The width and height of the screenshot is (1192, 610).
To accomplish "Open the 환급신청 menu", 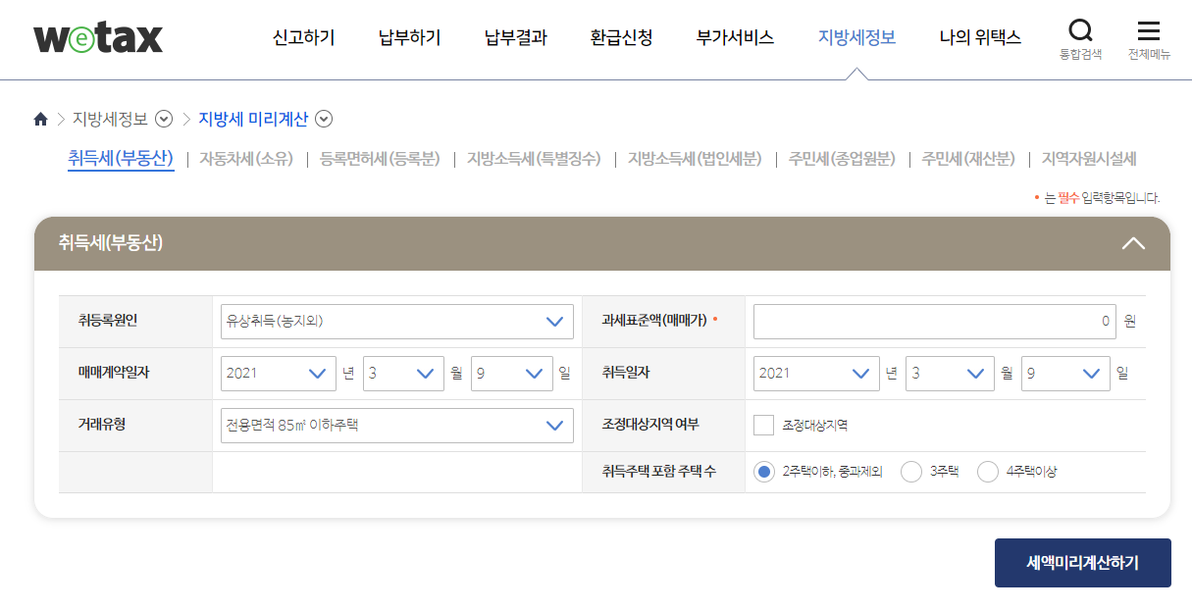I will pos(621,38).
